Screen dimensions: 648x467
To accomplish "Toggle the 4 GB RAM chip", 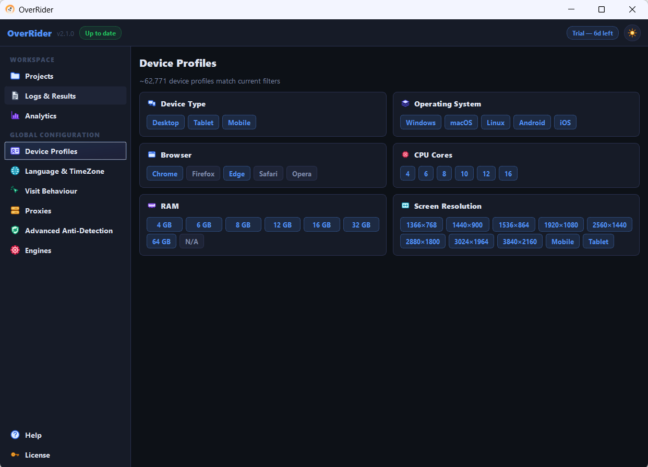I will click(x=164, y=225).
